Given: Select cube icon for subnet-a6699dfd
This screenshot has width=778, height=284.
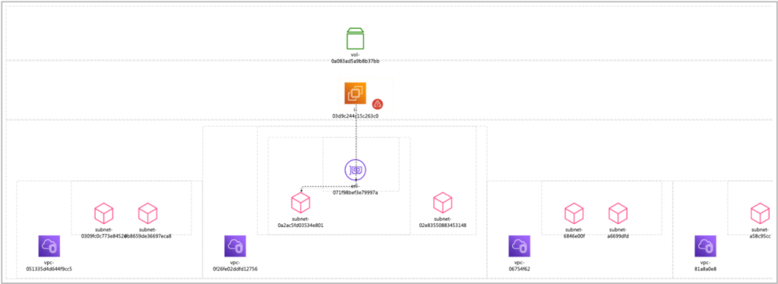Looking at the screenshot, I should [x=618, y=213].
